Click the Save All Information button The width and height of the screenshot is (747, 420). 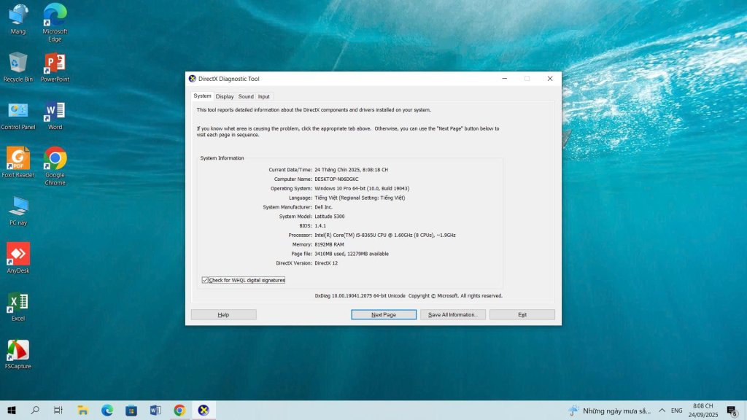coord(452,315)
